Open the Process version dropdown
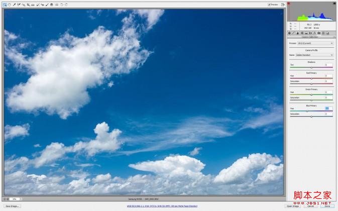Image resolution: width=338 pixels, height=211 pixels. click(315, 43)
